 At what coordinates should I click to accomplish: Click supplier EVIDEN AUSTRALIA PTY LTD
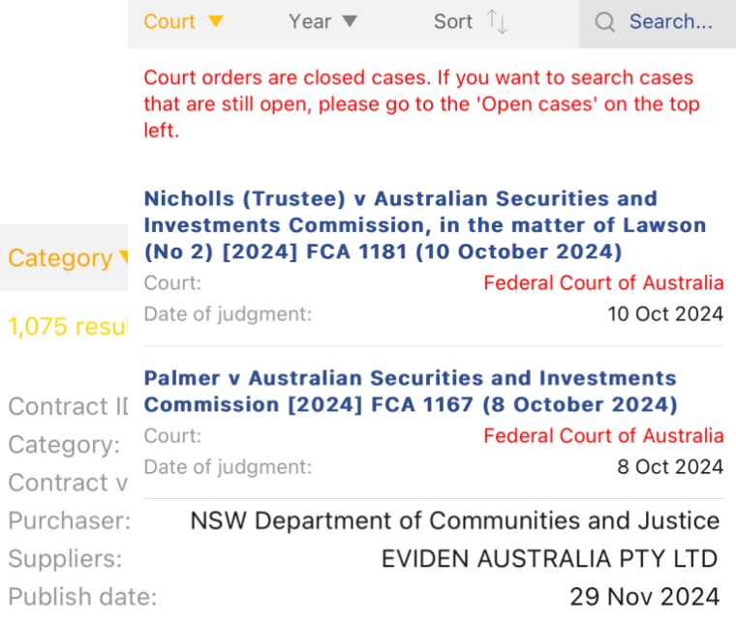pos(550,558)
